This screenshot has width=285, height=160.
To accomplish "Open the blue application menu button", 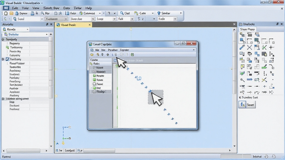I will click(6, 8).
